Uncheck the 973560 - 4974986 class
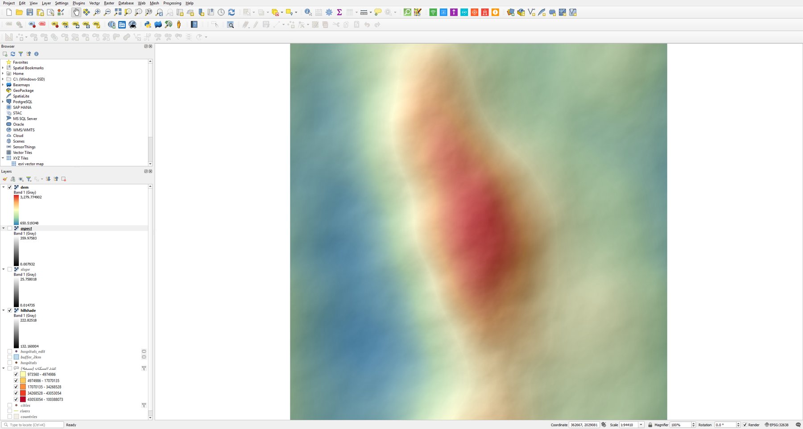The width and height of the screenshot is (803, 429). (x=16, y=375)
